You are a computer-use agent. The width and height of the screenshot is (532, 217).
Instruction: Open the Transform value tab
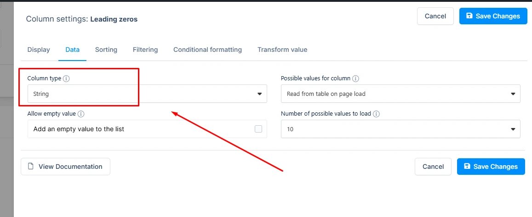(282, 50)
